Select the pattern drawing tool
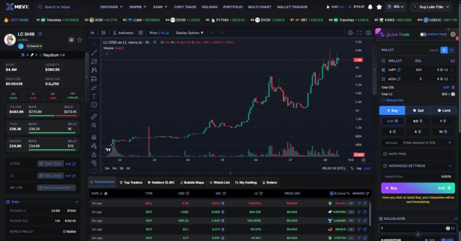Screen dimensions: 461x241 point(94,70)
